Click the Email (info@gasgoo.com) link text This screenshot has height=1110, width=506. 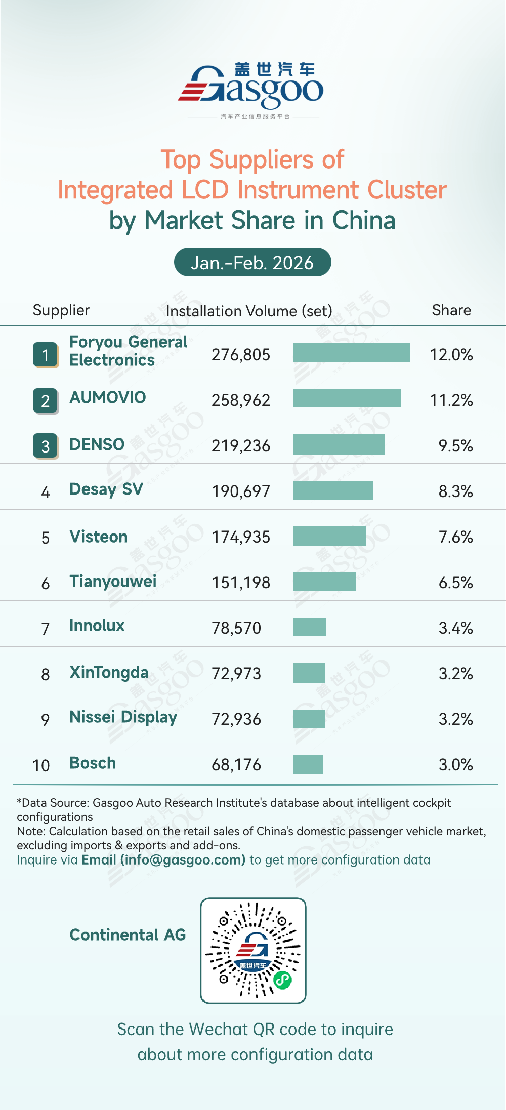coord(163,859)
